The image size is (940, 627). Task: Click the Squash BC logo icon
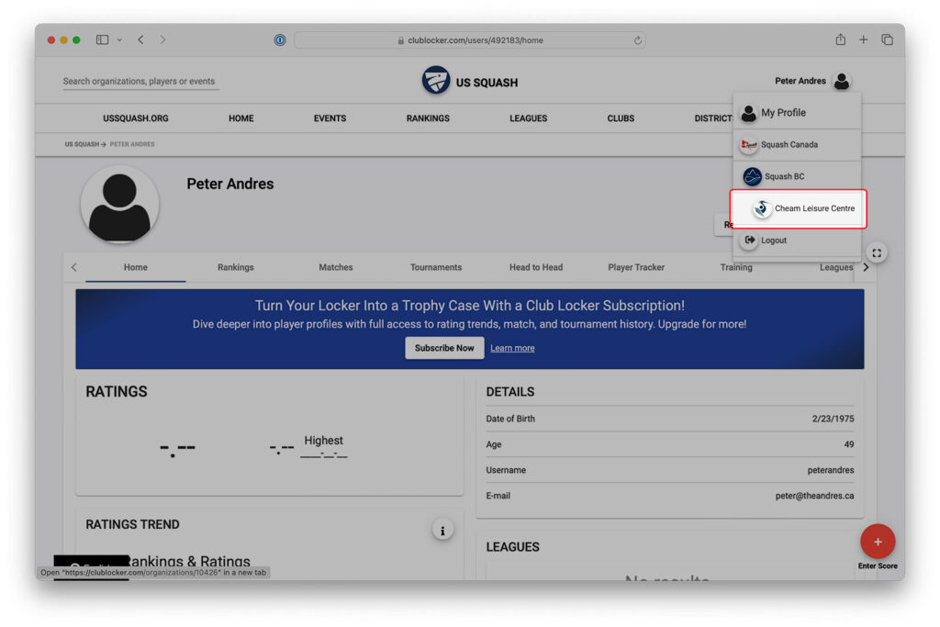[752, 177]
